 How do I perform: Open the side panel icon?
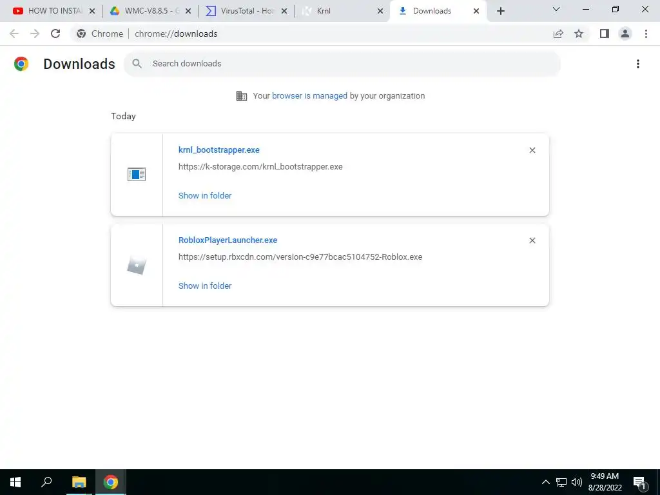pyautogui.click(x=605, y=34)
